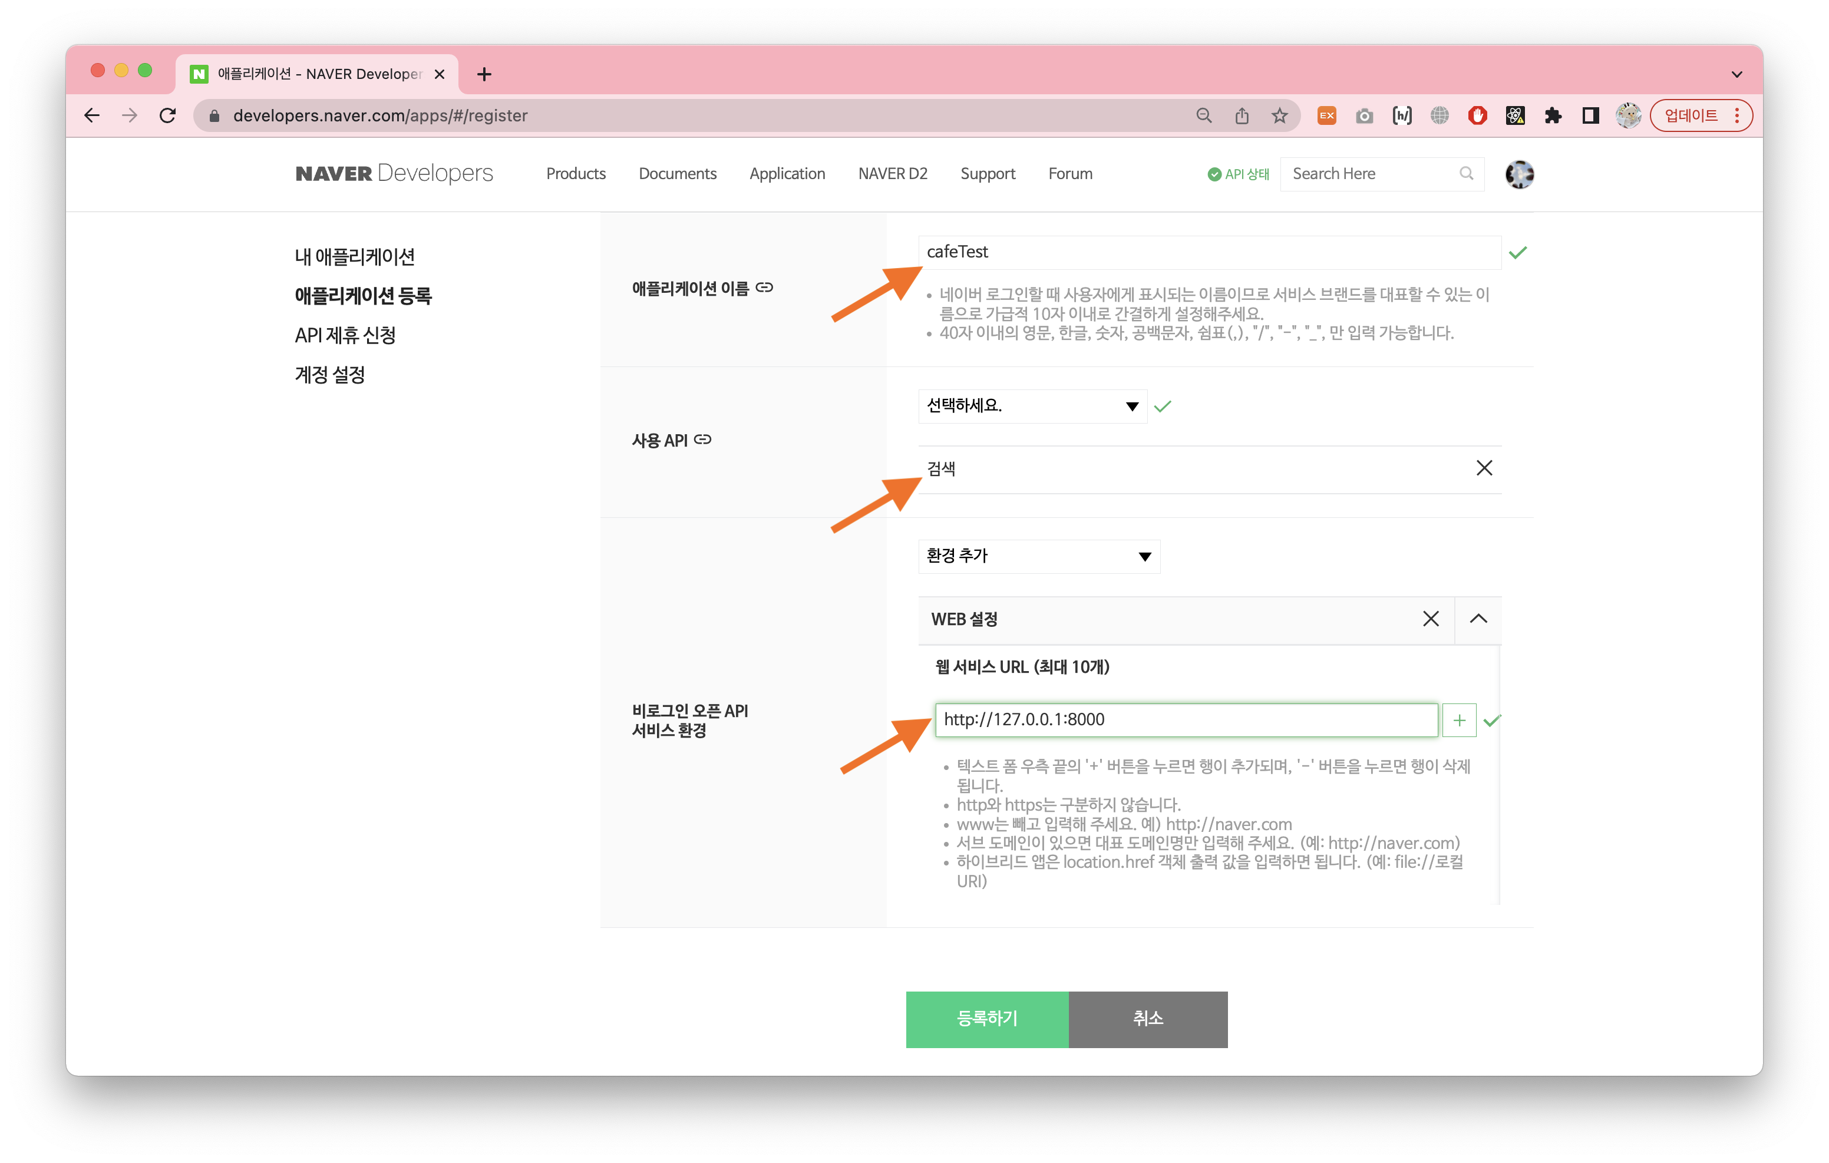Screen dimensions: 1829x1163
Task: Open the user profile avatar in header
Action: 1519,175
